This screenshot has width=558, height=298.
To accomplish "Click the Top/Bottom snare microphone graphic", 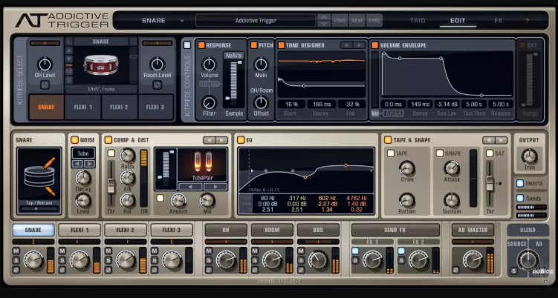I will coord(39,176).
